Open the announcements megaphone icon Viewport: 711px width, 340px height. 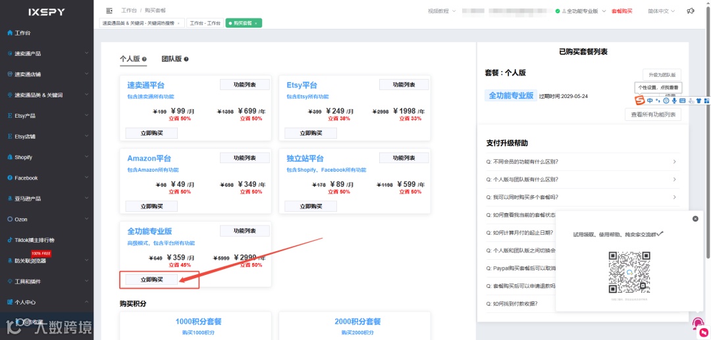(x=690, y=11)
